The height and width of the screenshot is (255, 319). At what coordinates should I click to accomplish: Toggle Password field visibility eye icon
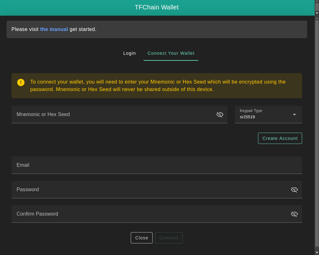pyautogui.click(x=294, y=190)
